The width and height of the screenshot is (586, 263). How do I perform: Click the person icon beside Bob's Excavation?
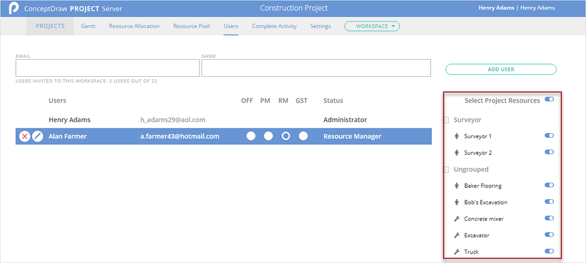pos(456,202)
